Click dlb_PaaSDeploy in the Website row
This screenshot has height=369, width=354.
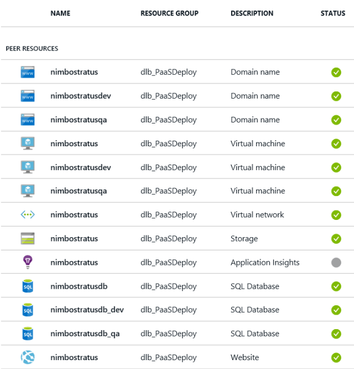[x=168, y=357]
